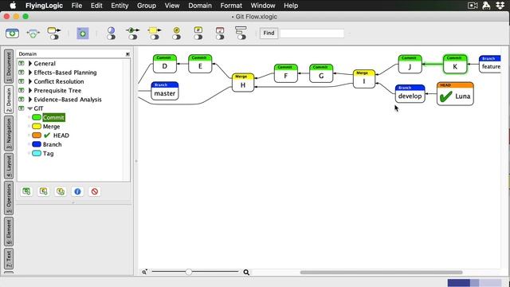Click the zoom-in magnifier icon
This screenshot has width=510, height=287.
[246, 272]
